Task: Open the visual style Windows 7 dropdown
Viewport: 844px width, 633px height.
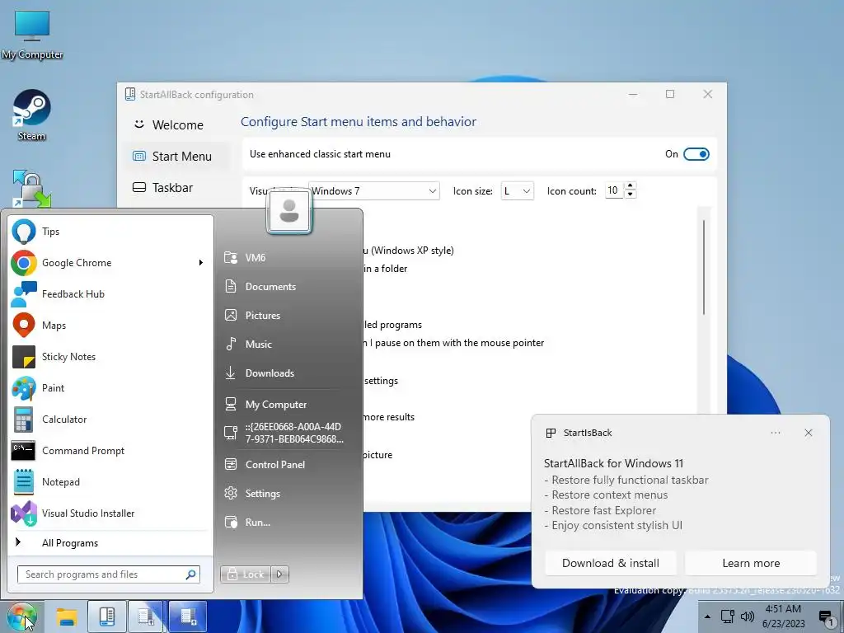Action: pyautogui.click(x=374, y=191)
